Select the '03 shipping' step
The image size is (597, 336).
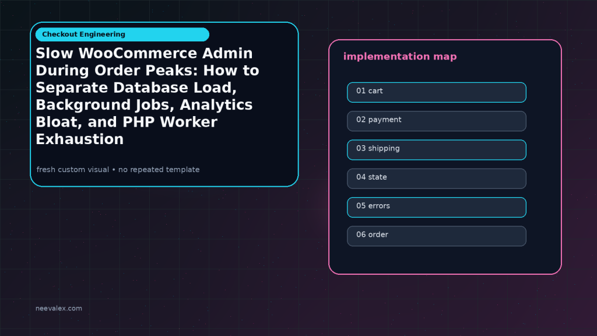pos(436,150)
